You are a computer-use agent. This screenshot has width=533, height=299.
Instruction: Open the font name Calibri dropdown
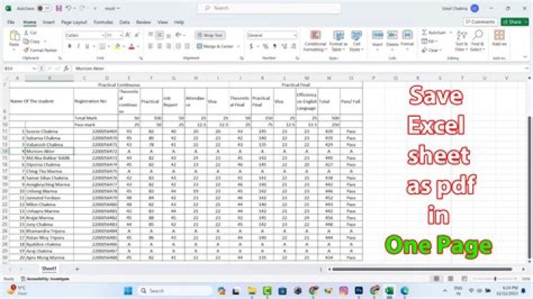pyautogui.click(x=103, y=36)
